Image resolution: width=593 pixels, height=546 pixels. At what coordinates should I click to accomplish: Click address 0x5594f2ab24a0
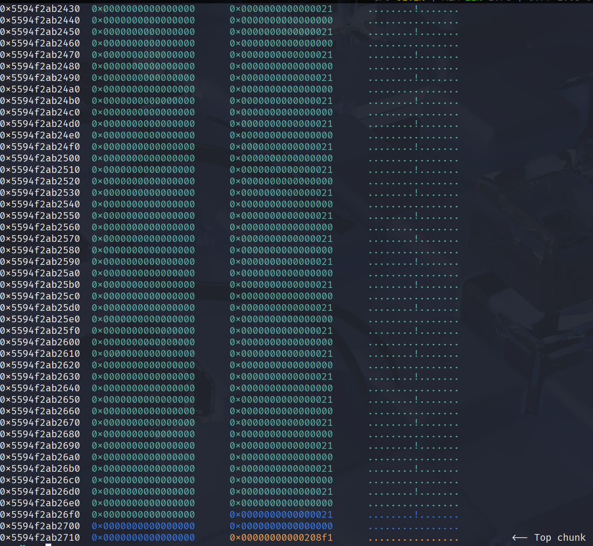(x=40, y=89)
